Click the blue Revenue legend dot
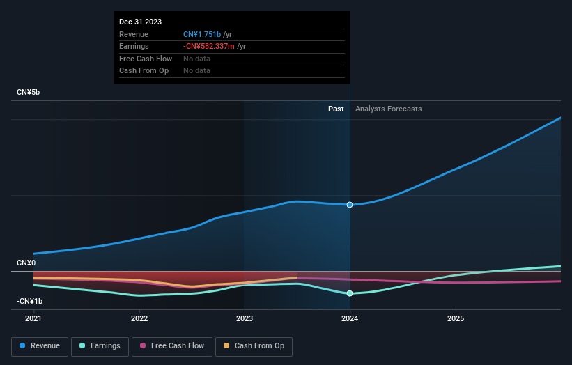The width and height of the screenshot is (572, 365). click(22, 345)
